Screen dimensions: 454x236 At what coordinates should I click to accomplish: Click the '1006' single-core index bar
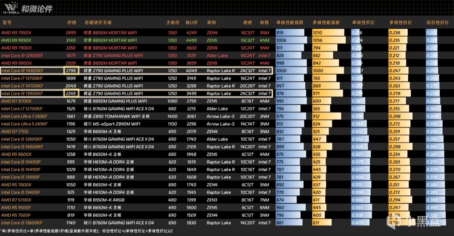tap(291, 40)
